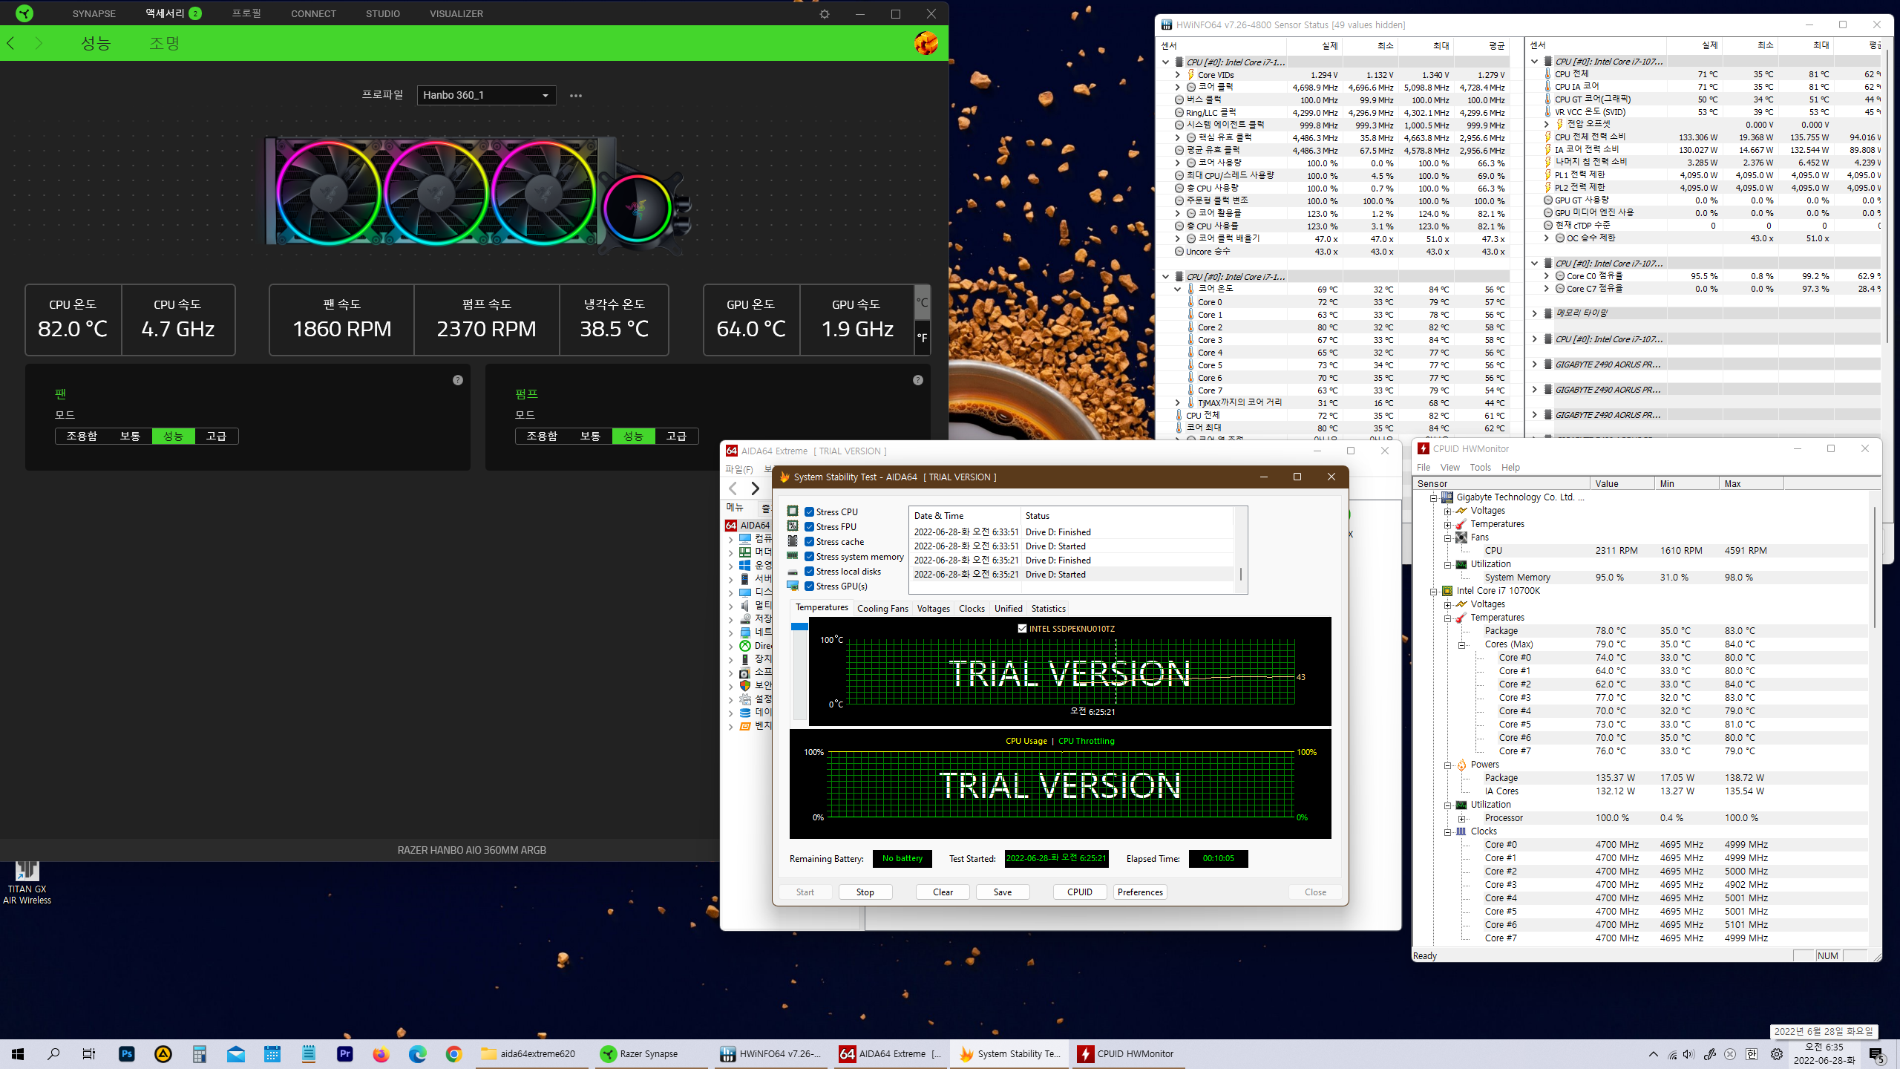The height and width of the screenshot is (1069, 1900).
Task: Click the Razer Synapse logo icon
Action: click(x=24, y=13)
